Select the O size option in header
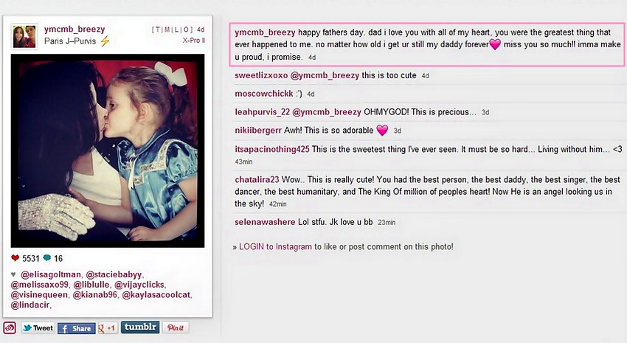This screenshot has height=343, width=627. pos(187,30)
